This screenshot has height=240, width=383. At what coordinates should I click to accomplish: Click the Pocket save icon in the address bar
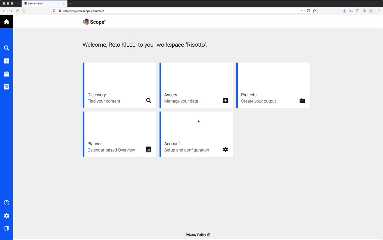point(308,11)
